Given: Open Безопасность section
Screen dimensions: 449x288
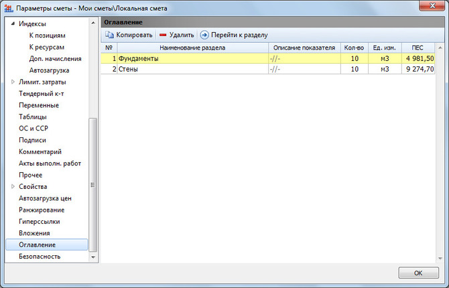Looking at the screenshot, I should coord(40,257).
